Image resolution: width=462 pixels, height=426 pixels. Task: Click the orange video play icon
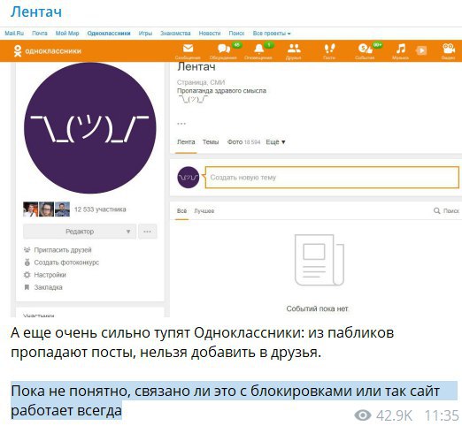pos(421,50)
